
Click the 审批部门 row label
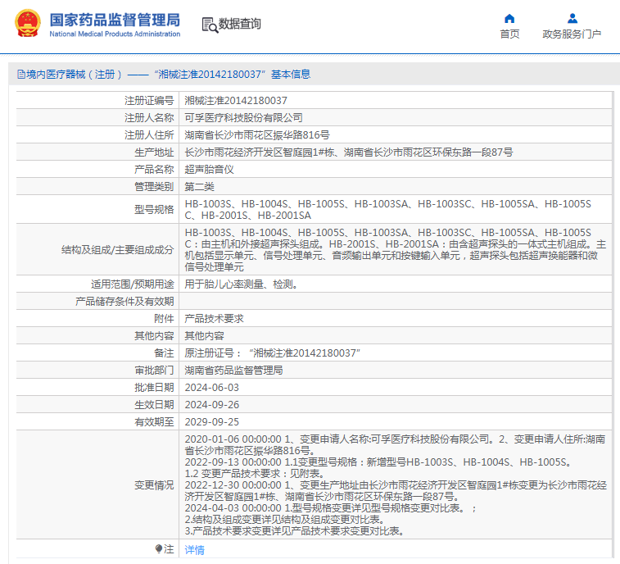(x=154, y=370)
